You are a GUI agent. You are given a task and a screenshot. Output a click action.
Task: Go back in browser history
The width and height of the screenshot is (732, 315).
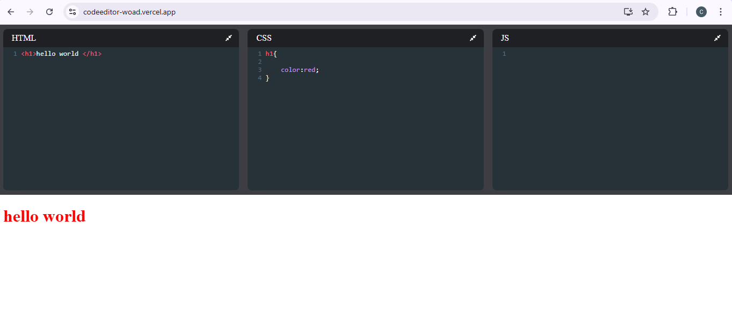pyautogui.click(x=11, y=12)
